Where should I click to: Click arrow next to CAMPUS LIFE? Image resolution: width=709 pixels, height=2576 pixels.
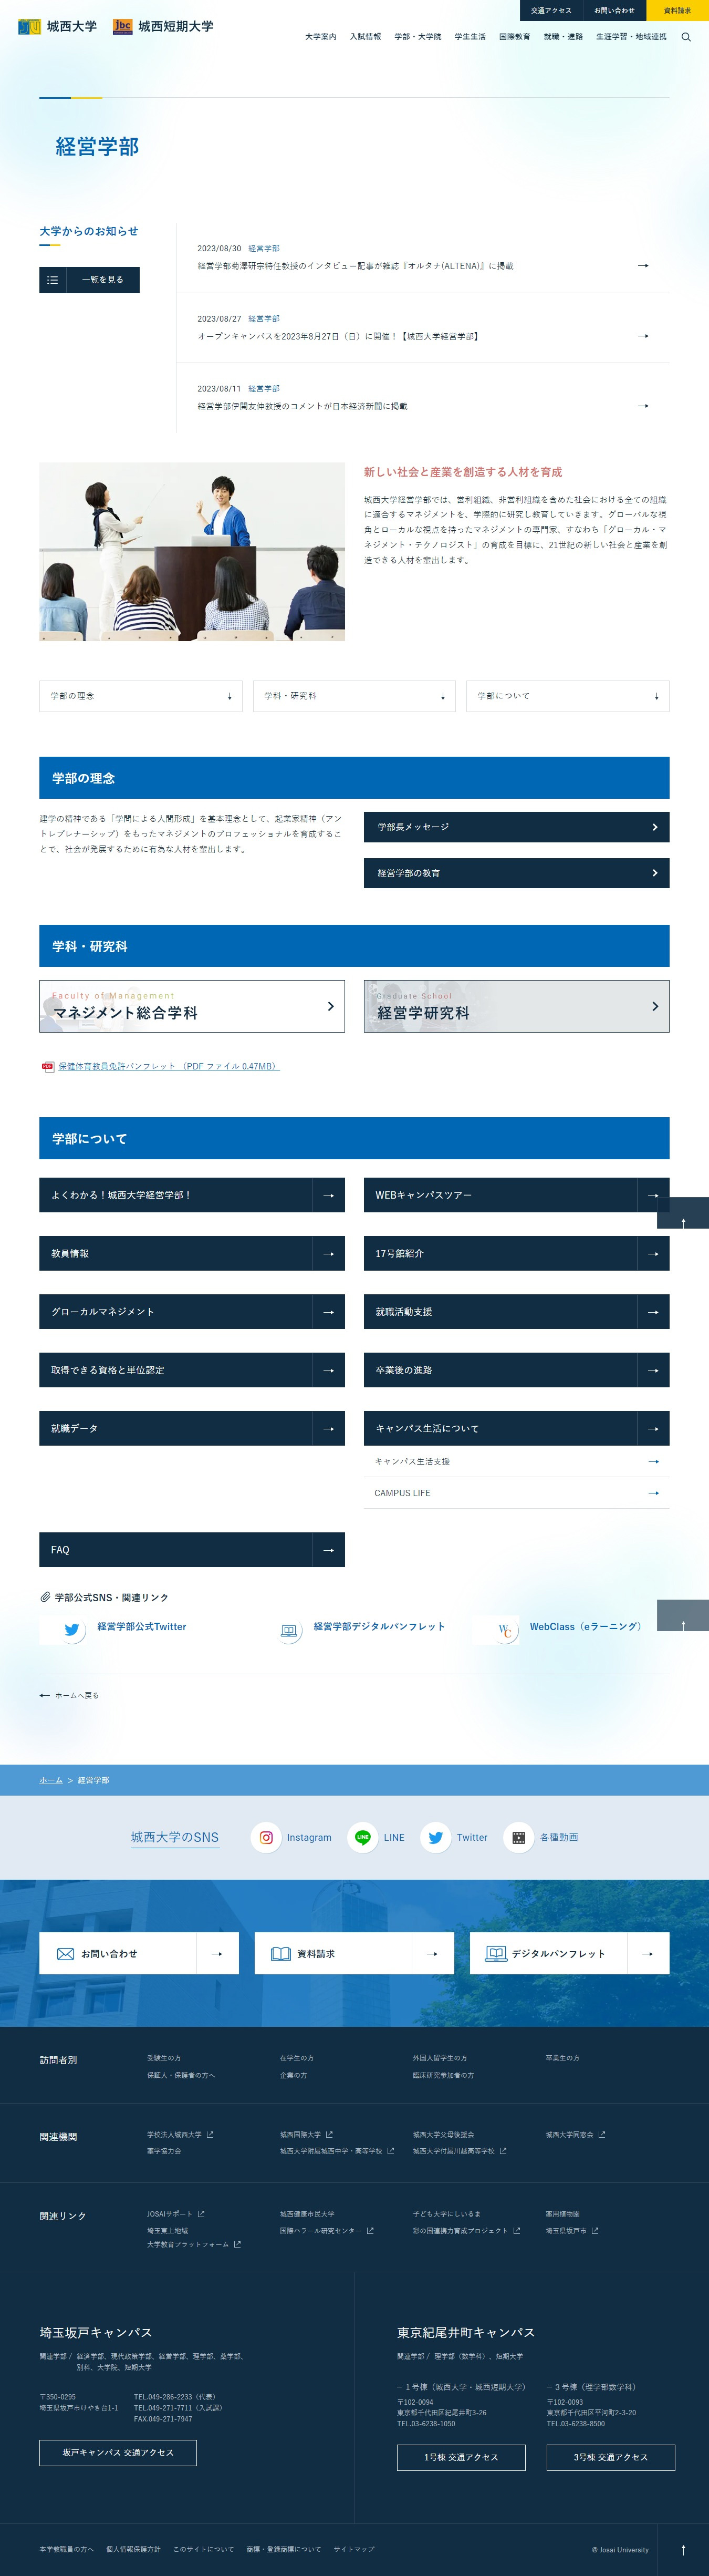tap(653, 1493)
